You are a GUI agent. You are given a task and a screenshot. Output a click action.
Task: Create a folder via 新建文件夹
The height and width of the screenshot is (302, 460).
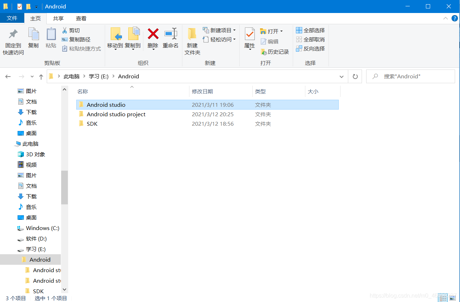click(192, 41)
